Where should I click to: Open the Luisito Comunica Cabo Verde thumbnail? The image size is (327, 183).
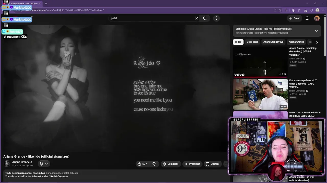click(260, 94)
